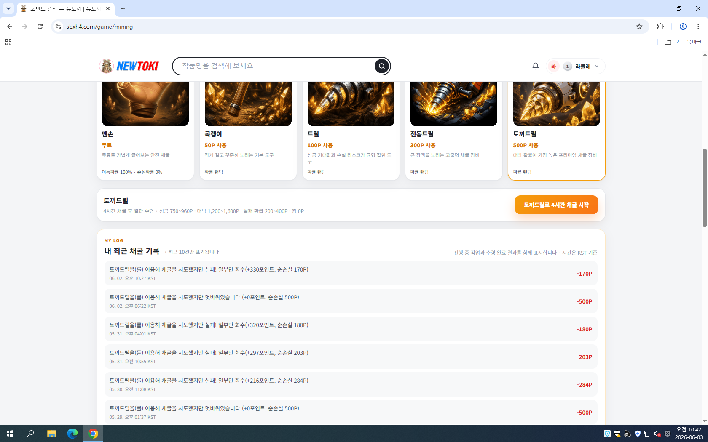Open Chrome three-dot menu

(698, 27)
